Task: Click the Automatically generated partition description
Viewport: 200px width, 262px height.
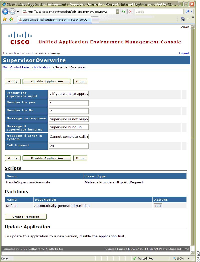Action: [x=62, y=206]
